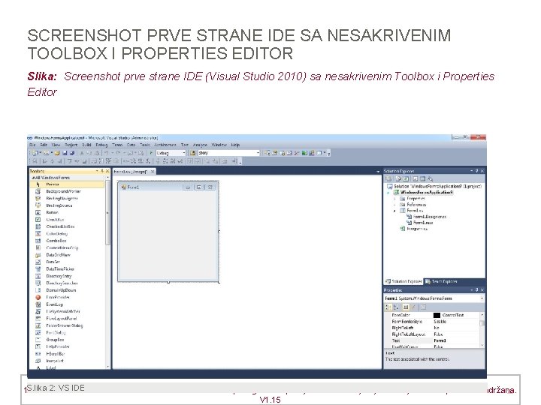This screenshot has height=405, width=541.
Task: Click the Alphabetical sort button in Properties
Action: [x=396, y=307]
